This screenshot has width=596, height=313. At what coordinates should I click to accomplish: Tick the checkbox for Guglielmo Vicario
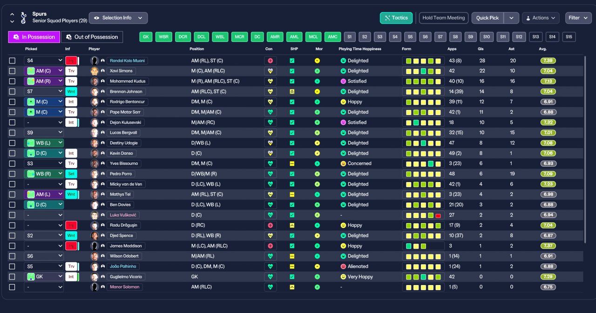[x=12, y=277]
